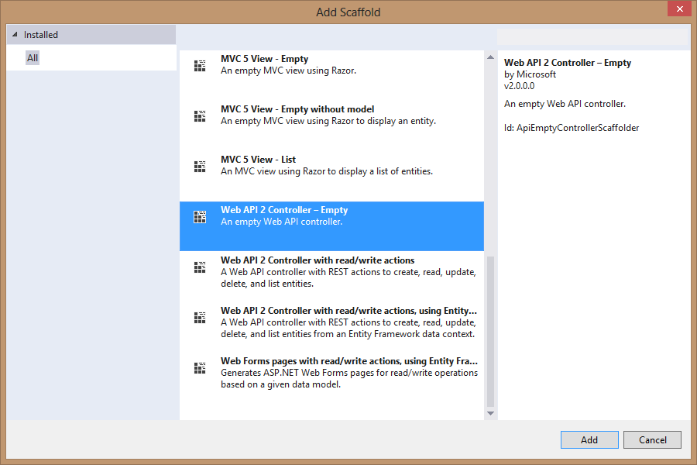Click the icon for Web API 2 Controller – Empty
Viewport: 697px width, 465px height.
pos(200,217)
